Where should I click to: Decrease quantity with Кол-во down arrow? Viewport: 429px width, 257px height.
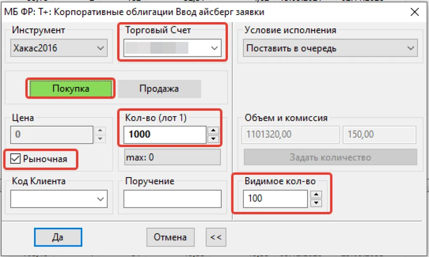214,139
